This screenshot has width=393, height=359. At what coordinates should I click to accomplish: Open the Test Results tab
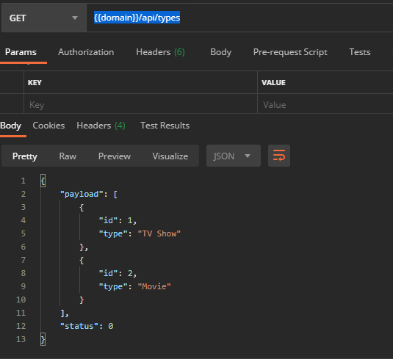(165, 126)
